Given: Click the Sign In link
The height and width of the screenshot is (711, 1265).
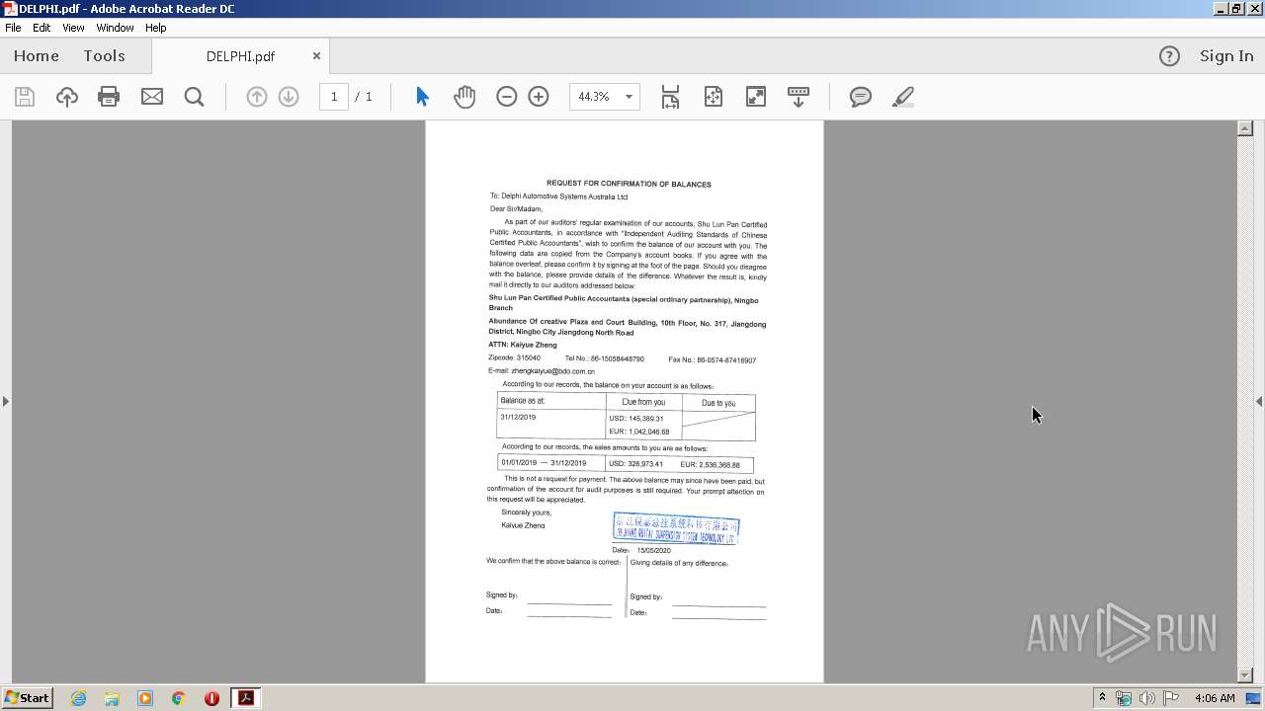Looking at the screenshot, I should pyautogui.click(x=1226, y=56).
